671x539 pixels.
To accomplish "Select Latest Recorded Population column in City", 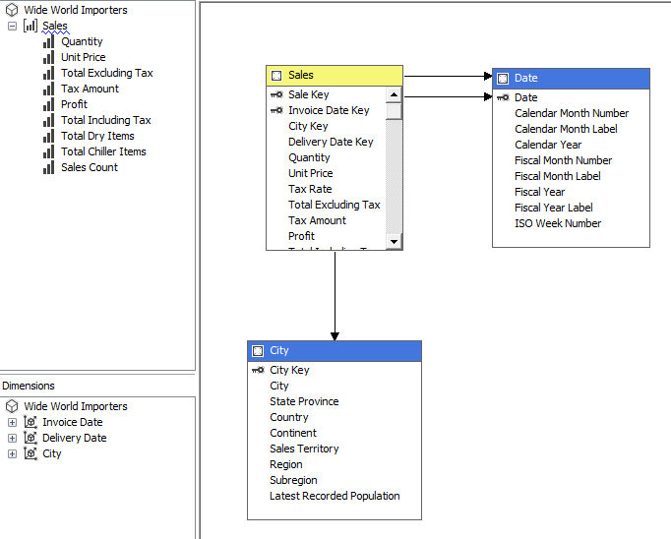I will click(335, 496).
